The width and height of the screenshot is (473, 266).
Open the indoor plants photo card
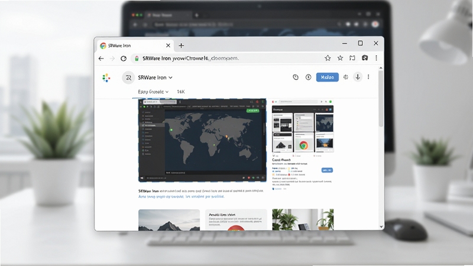pos(303,220)
